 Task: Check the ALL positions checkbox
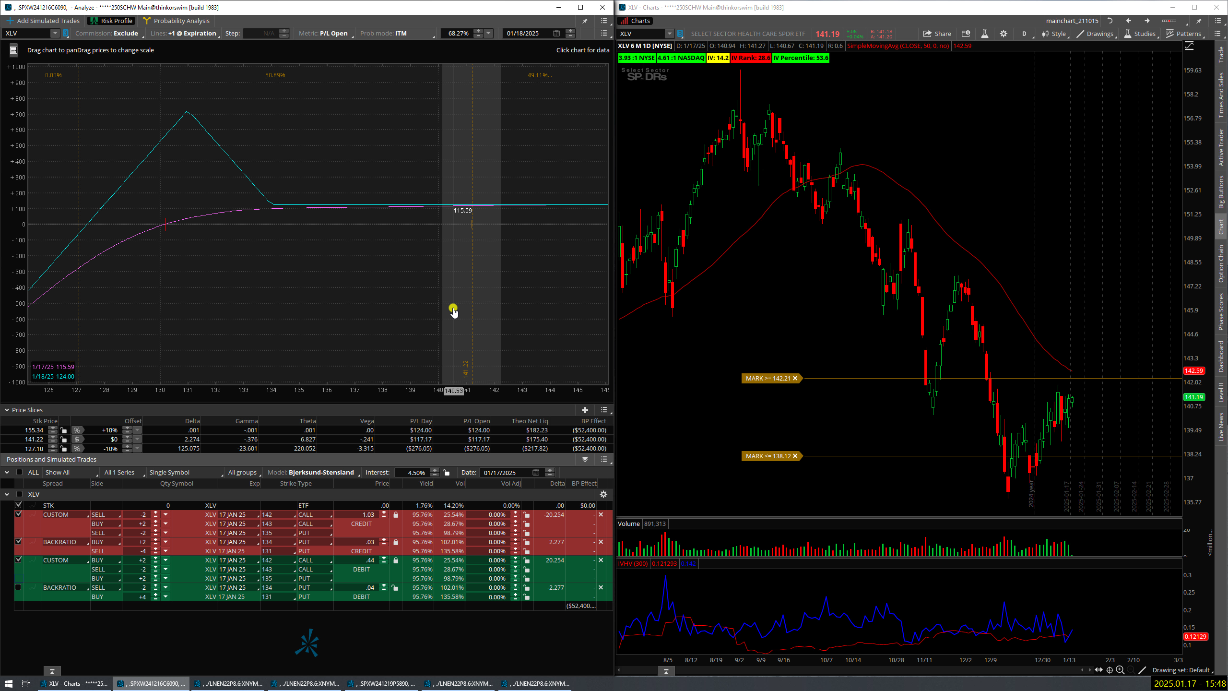click(x=20, y=472)
